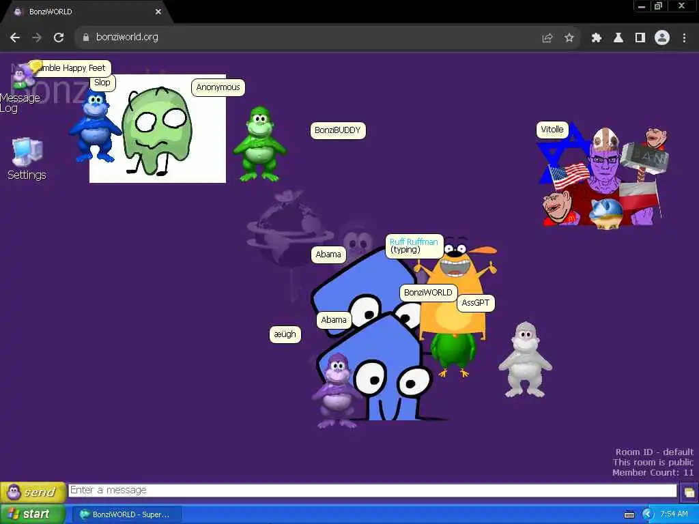Open the Settings computer icon
Image resolution: width=699 pixels, height=524 pixels.
tap(27, 158)
